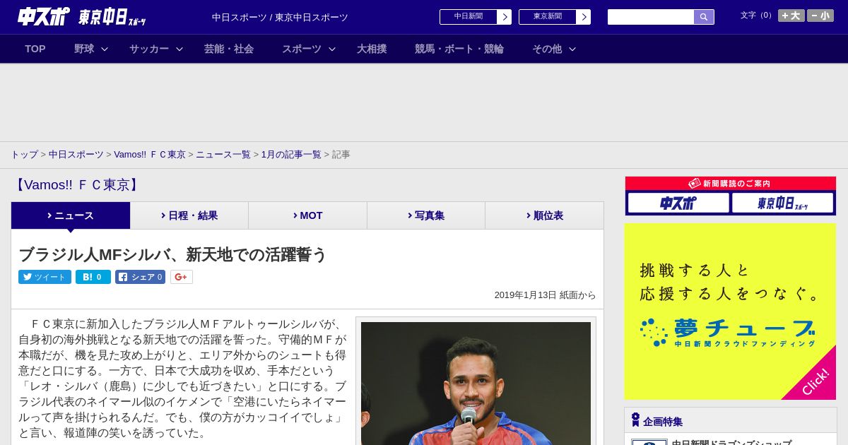
Task: Click the 中日スポーツ breadcrumb link
Action: pyautogui.click(x=76, y=155)
